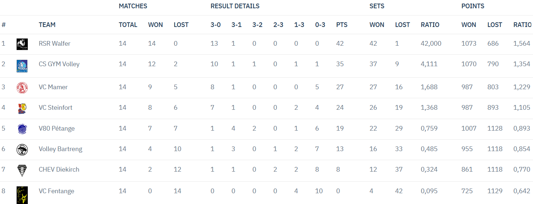Open the RSR Walfer team name link
This screenshot has width=533, height=204.
(x=54, y=44)
